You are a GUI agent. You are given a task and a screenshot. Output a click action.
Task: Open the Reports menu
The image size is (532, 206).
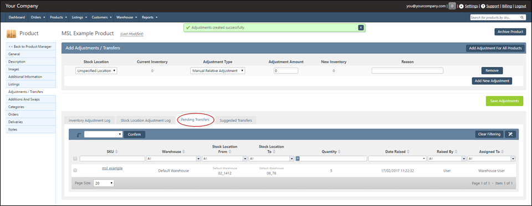150,17
